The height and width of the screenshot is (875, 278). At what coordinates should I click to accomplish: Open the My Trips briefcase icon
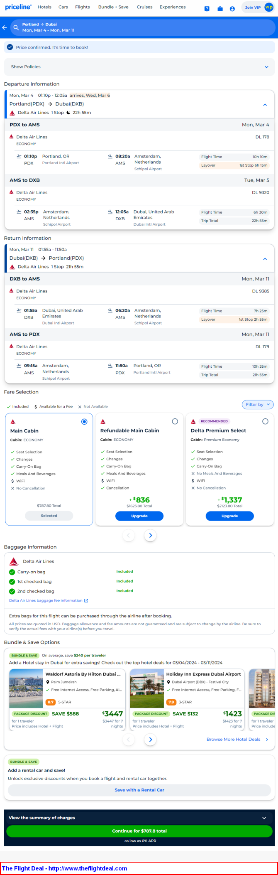pos(220,9)
